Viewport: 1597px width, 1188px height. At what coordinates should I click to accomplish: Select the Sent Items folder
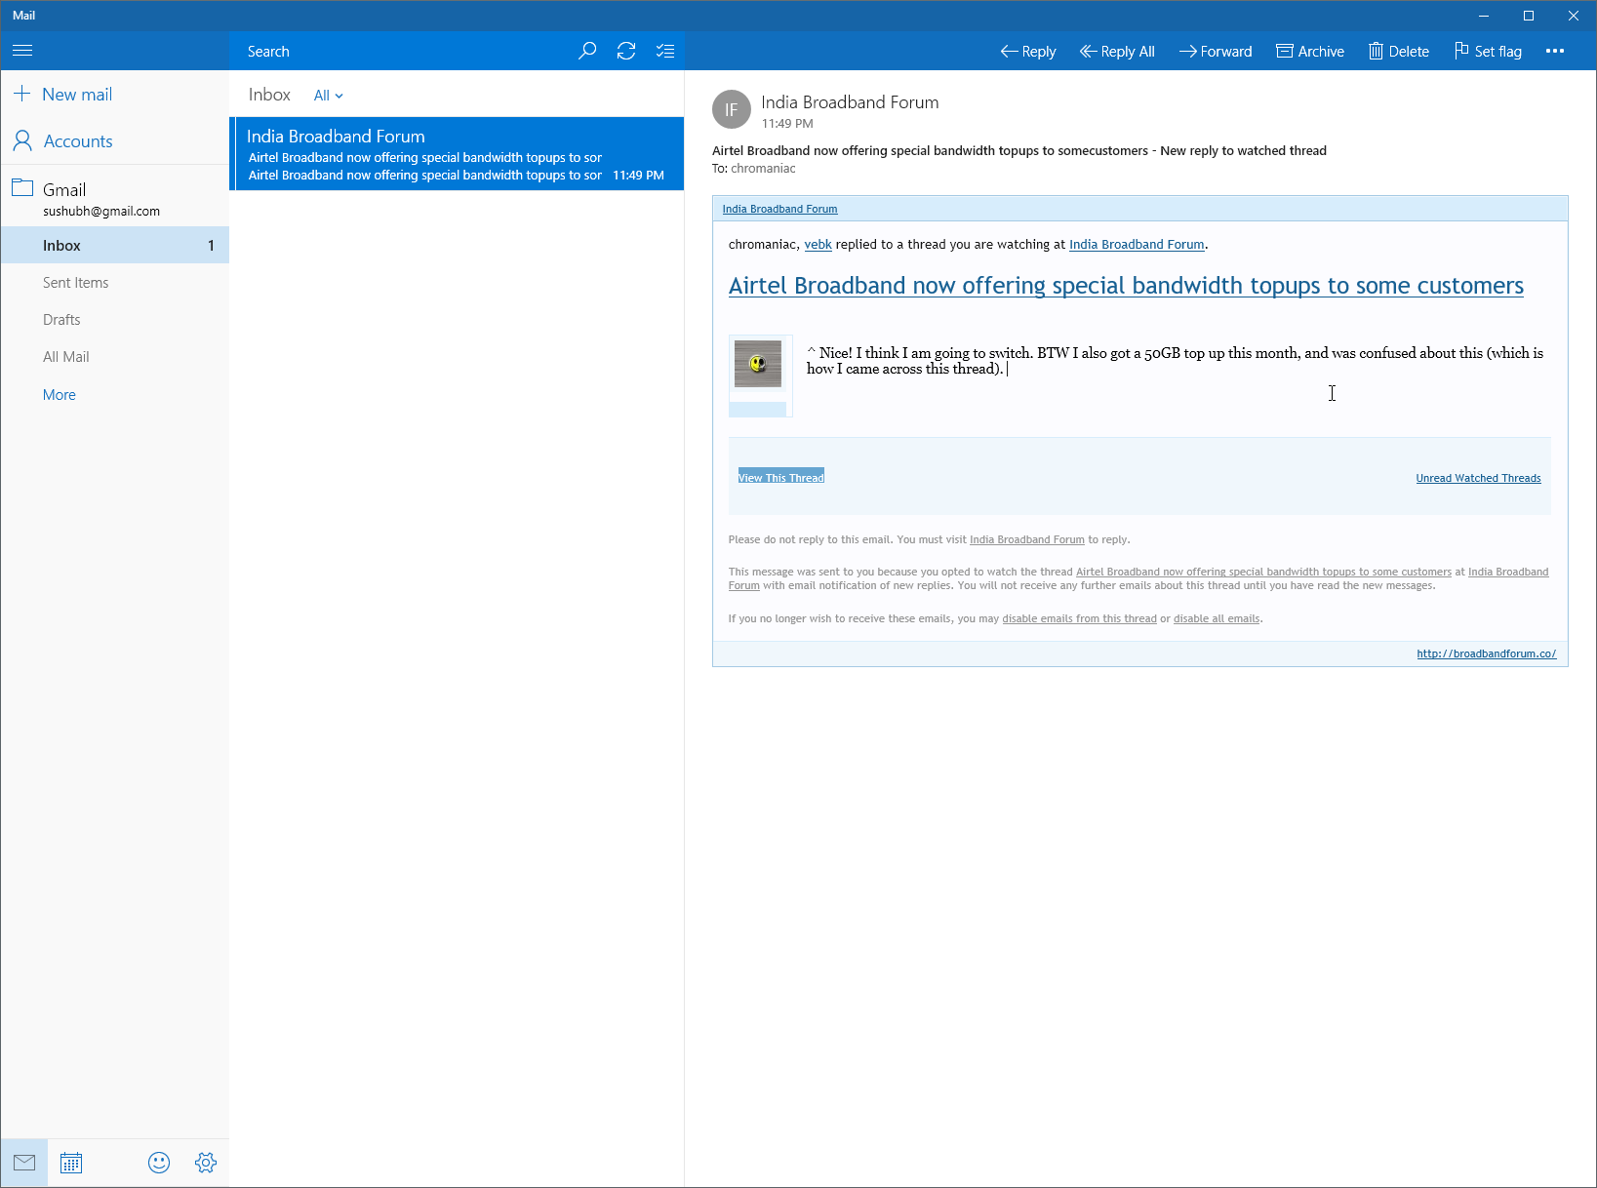pos(76,283)
